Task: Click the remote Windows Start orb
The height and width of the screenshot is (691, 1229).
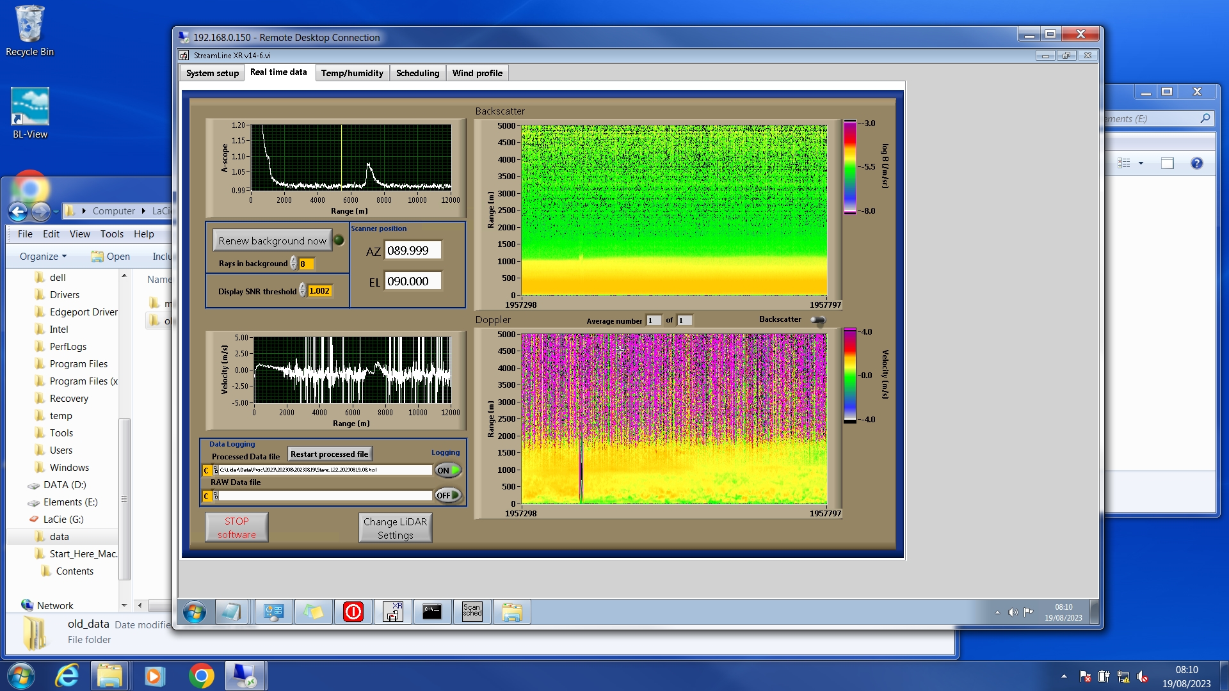Action: 194,612
